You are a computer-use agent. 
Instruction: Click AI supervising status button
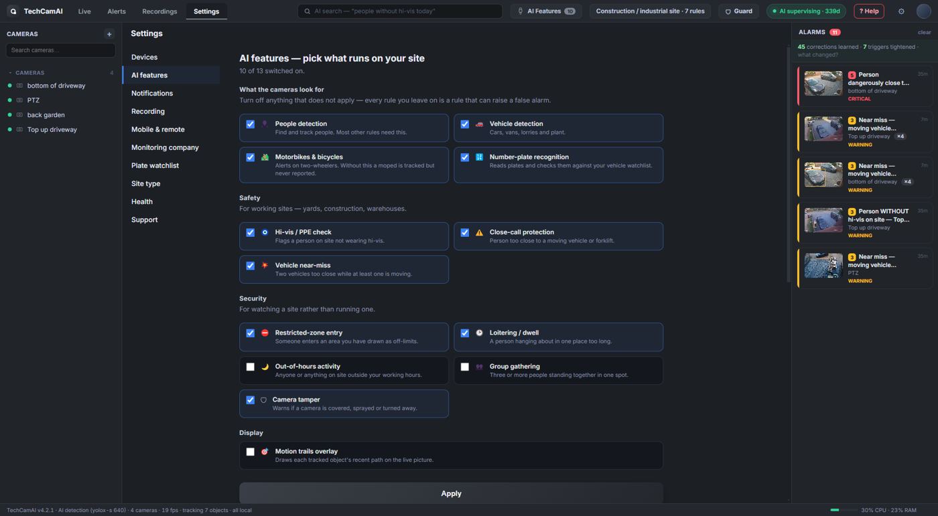[x=806, y=11]
